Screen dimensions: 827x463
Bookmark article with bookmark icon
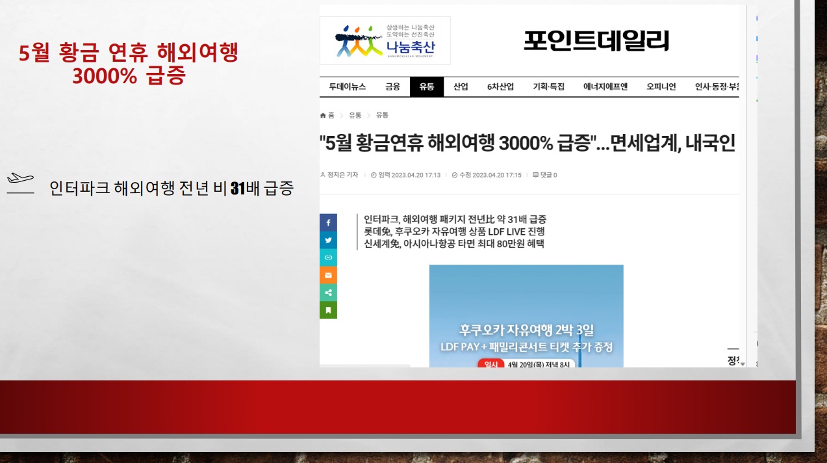[x=328, y=310]
